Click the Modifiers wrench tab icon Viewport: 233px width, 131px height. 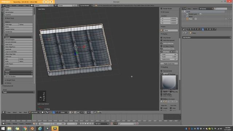point(203,29)
